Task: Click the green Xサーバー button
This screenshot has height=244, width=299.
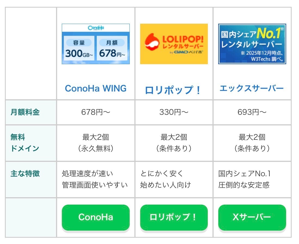Action: pos(252,217)
